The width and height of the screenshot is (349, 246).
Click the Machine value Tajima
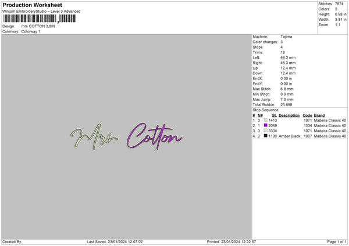point(286,37)
